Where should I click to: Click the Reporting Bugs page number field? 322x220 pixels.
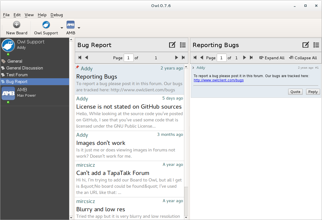222,58
